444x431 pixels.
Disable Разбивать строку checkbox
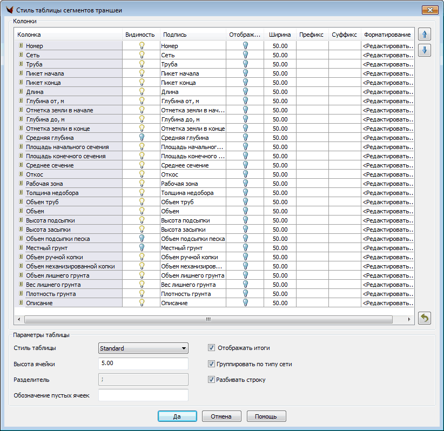click(x=212, y=380)
